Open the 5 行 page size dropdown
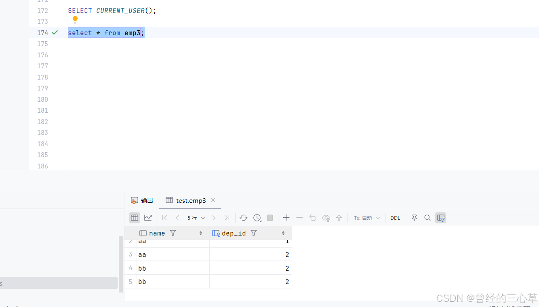 point(196,218)
